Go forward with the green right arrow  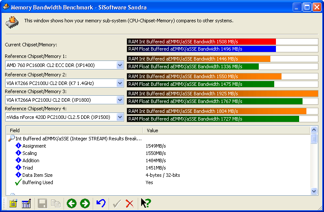85,203
